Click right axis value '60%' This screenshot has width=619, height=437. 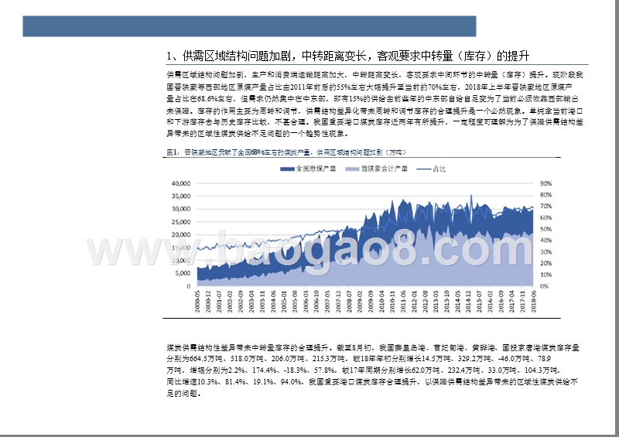click(546, 218)
